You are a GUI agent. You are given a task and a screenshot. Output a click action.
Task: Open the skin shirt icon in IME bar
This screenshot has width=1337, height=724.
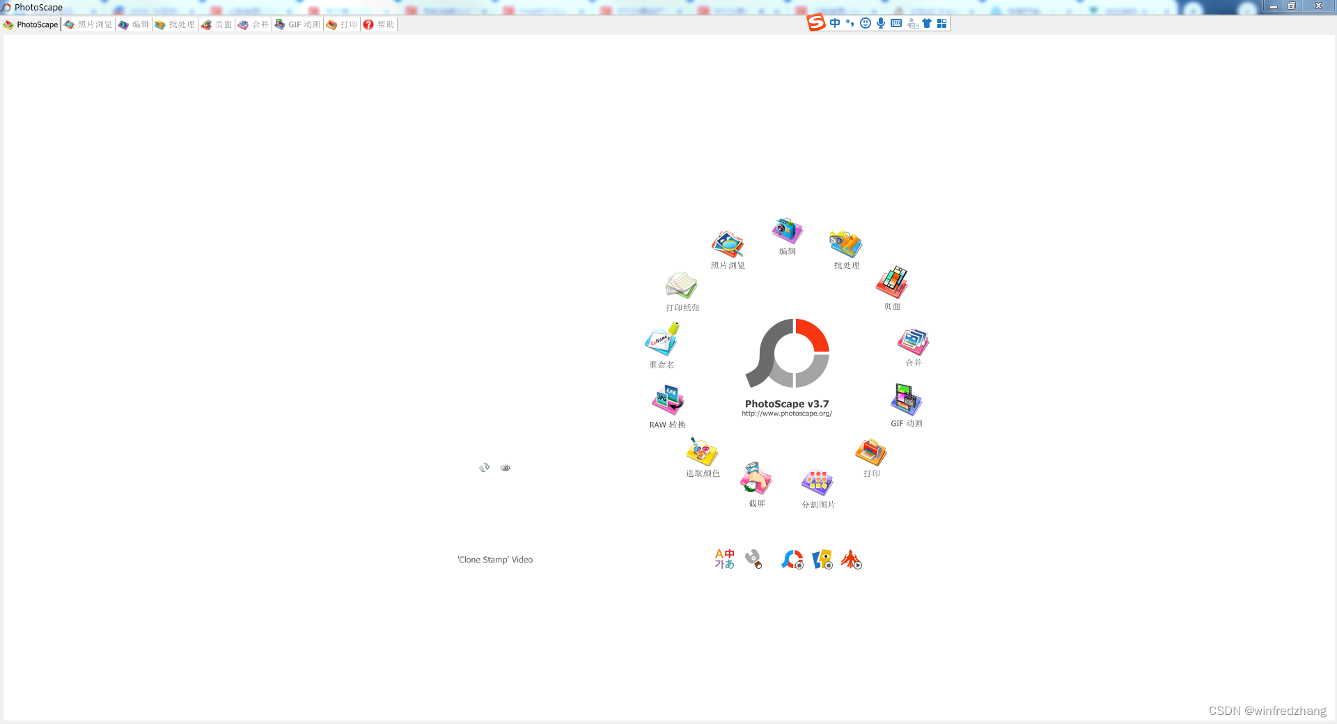927,23
